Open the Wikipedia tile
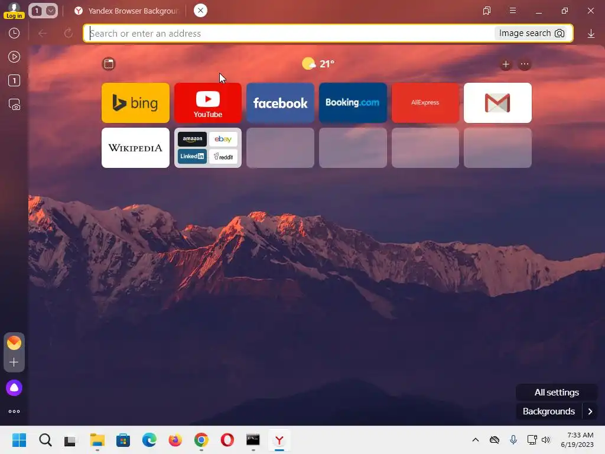The height and width of the screenshot is (454, 605). (135, 148)
